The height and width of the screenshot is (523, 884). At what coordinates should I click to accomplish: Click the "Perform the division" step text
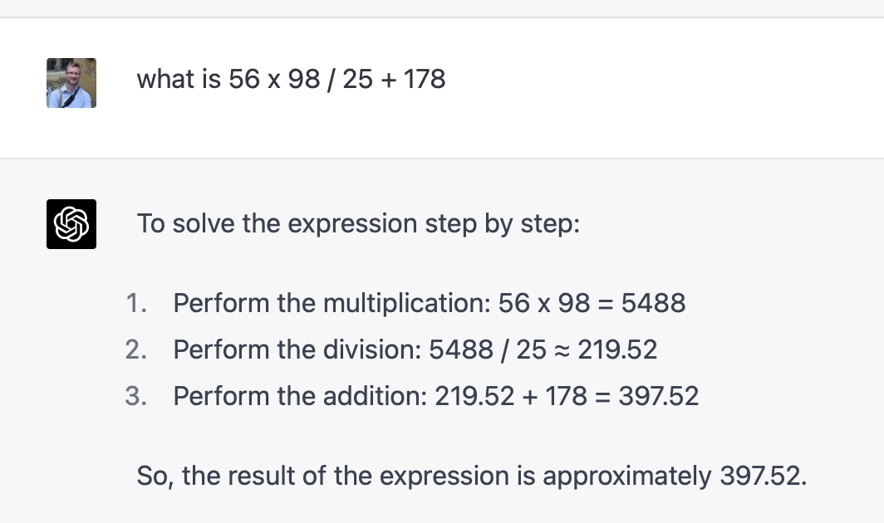tap(297, 349)
